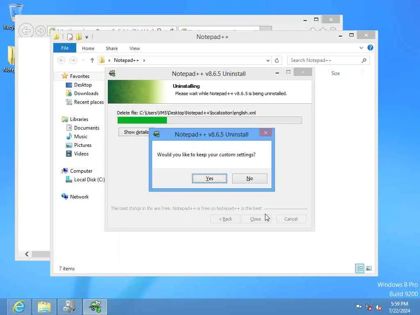Open File Explorer from taskbar
420x315 pixels.
[44, 307]
